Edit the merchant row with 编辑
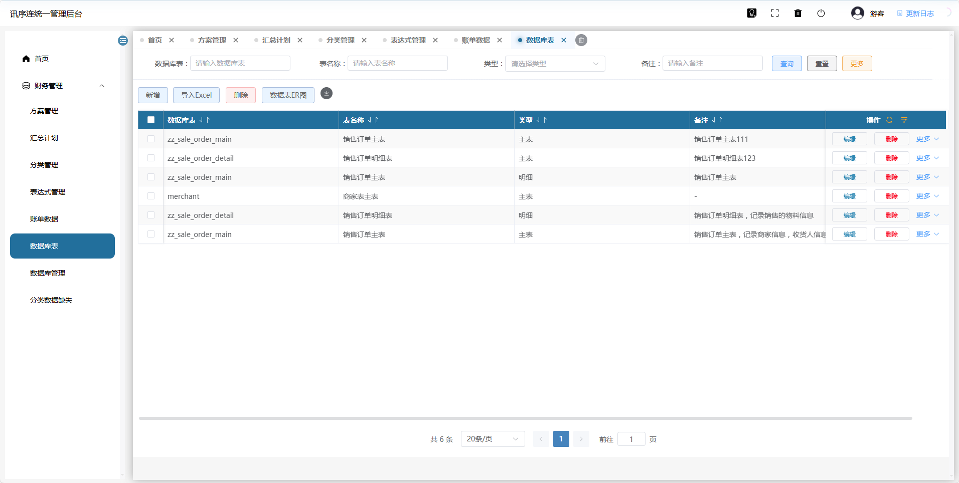This screenshot has width=959, height=483. tap(850, 196)
